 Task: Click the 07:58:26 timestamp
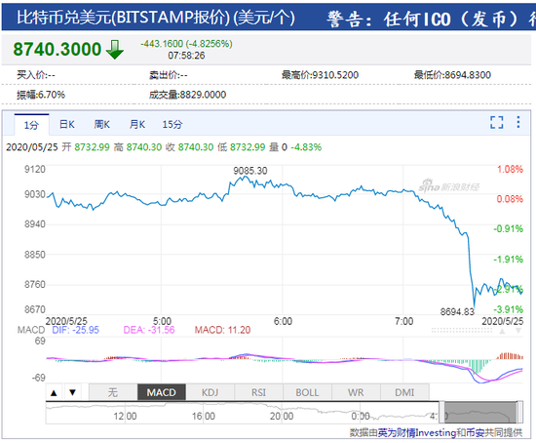(186, 56)
